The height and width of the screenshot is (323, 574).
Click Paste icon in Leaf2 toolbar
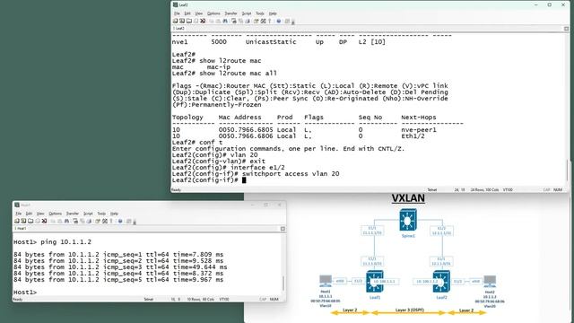click(x=218, y=21)
